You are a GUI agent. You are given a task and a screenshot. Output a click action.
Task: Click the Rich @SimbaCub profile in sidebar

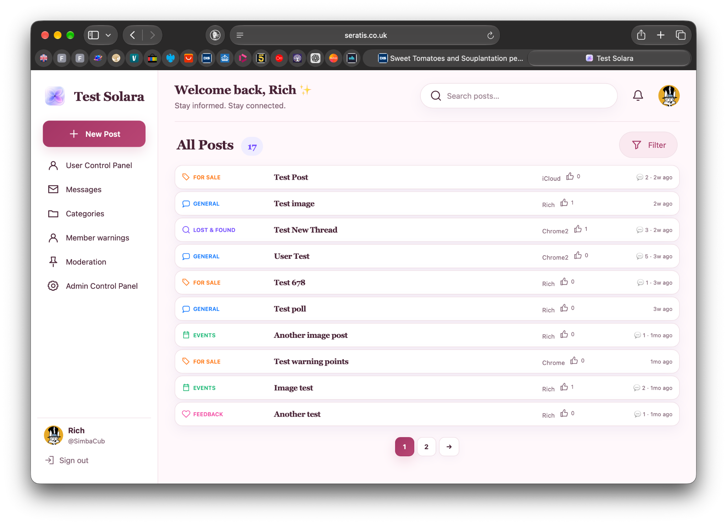coord(75,435)
